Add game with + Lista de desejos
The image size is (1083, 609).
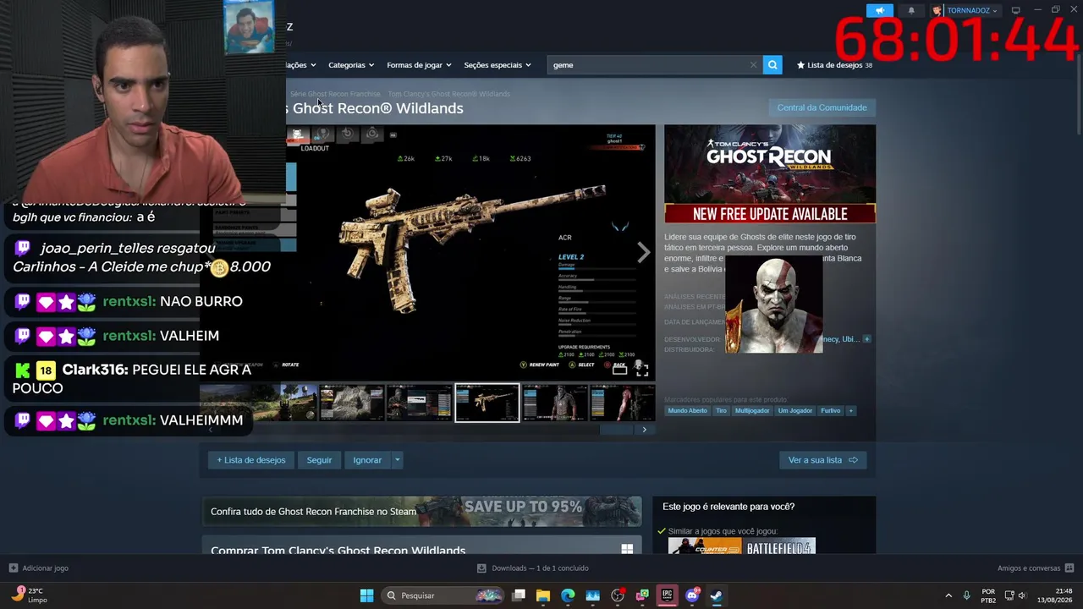click(x=251, y=460)
